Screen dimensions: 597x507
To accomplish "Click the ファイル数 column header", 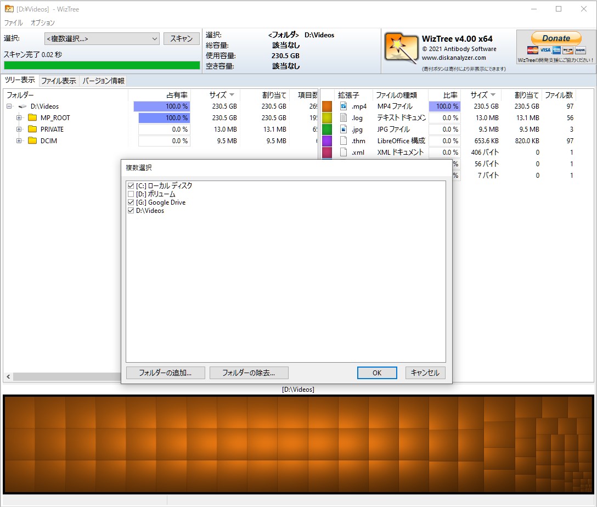I will point(559,95).
